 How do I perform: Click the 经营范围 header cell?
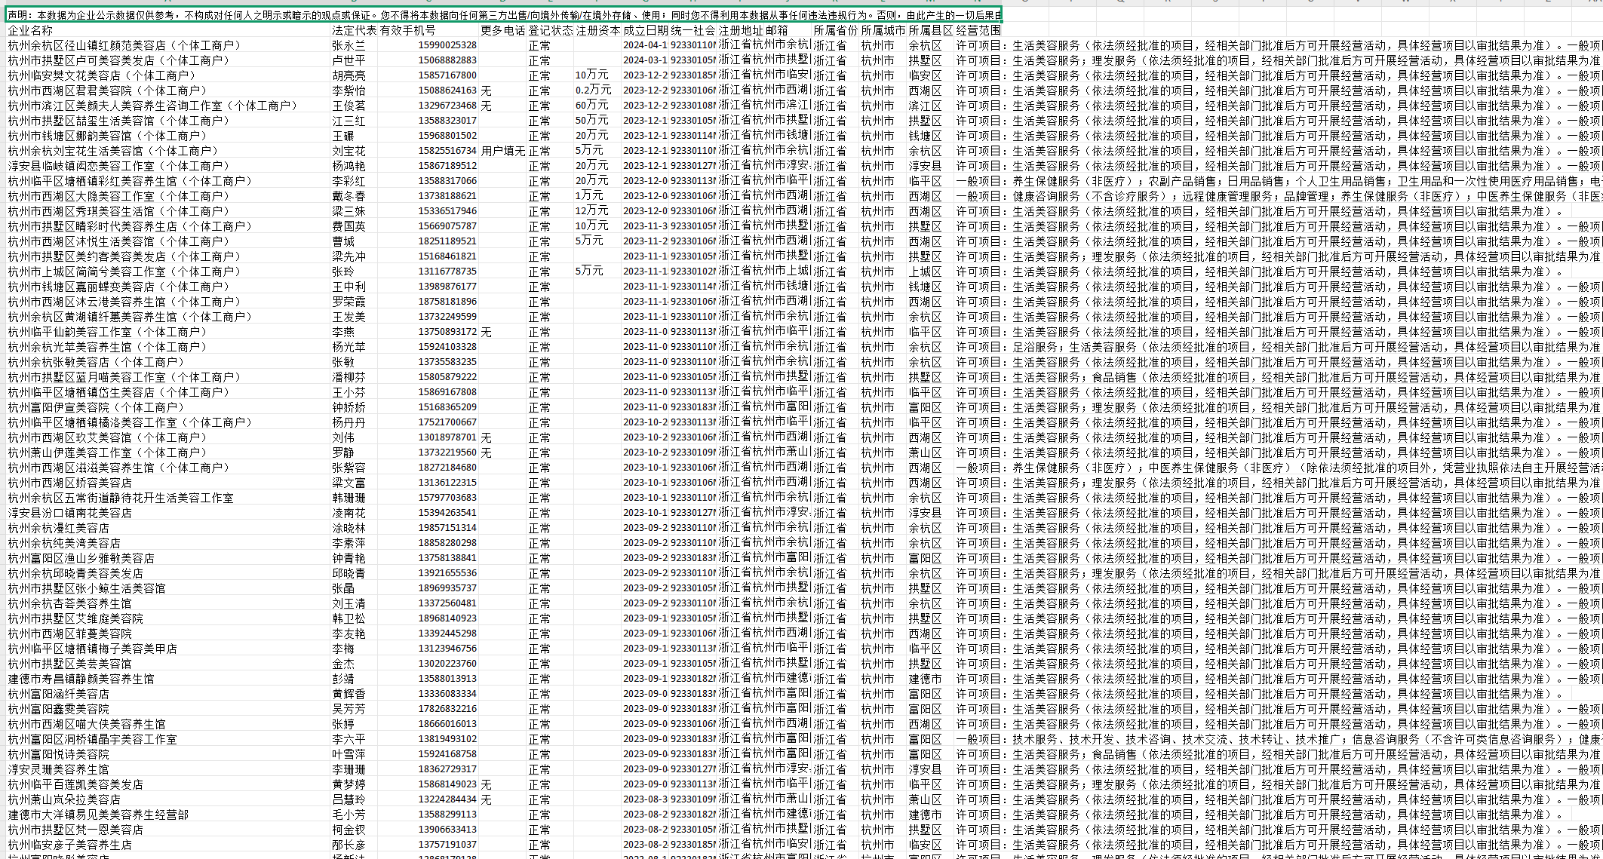pyautogui.click(x=978, y=30)
